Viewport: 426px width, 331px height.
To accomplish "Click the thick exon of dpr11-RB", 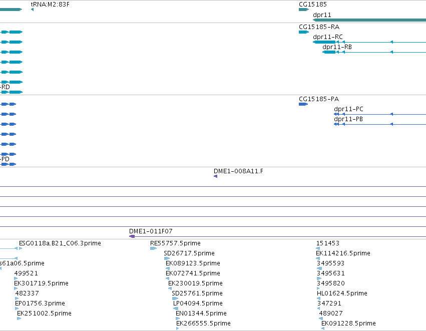I will click(329, 52).
